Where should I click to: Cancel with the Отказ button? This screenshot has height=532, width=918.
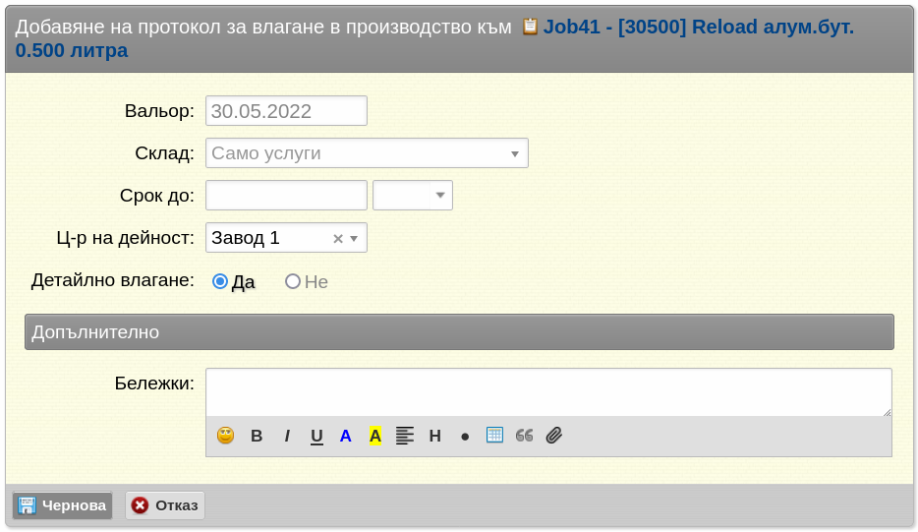pyautogui.click(x=165, y=505)
